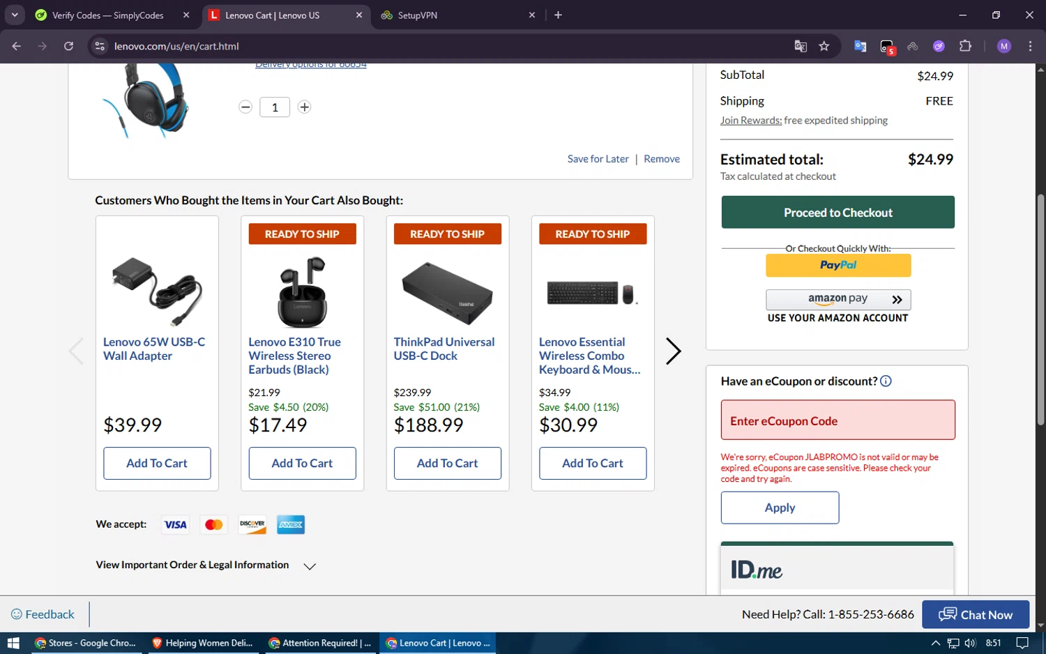Image resolution: width=1046 pixels, height=654 pixels.
Task: Proceed to Checkout
Action: point(837,212)
